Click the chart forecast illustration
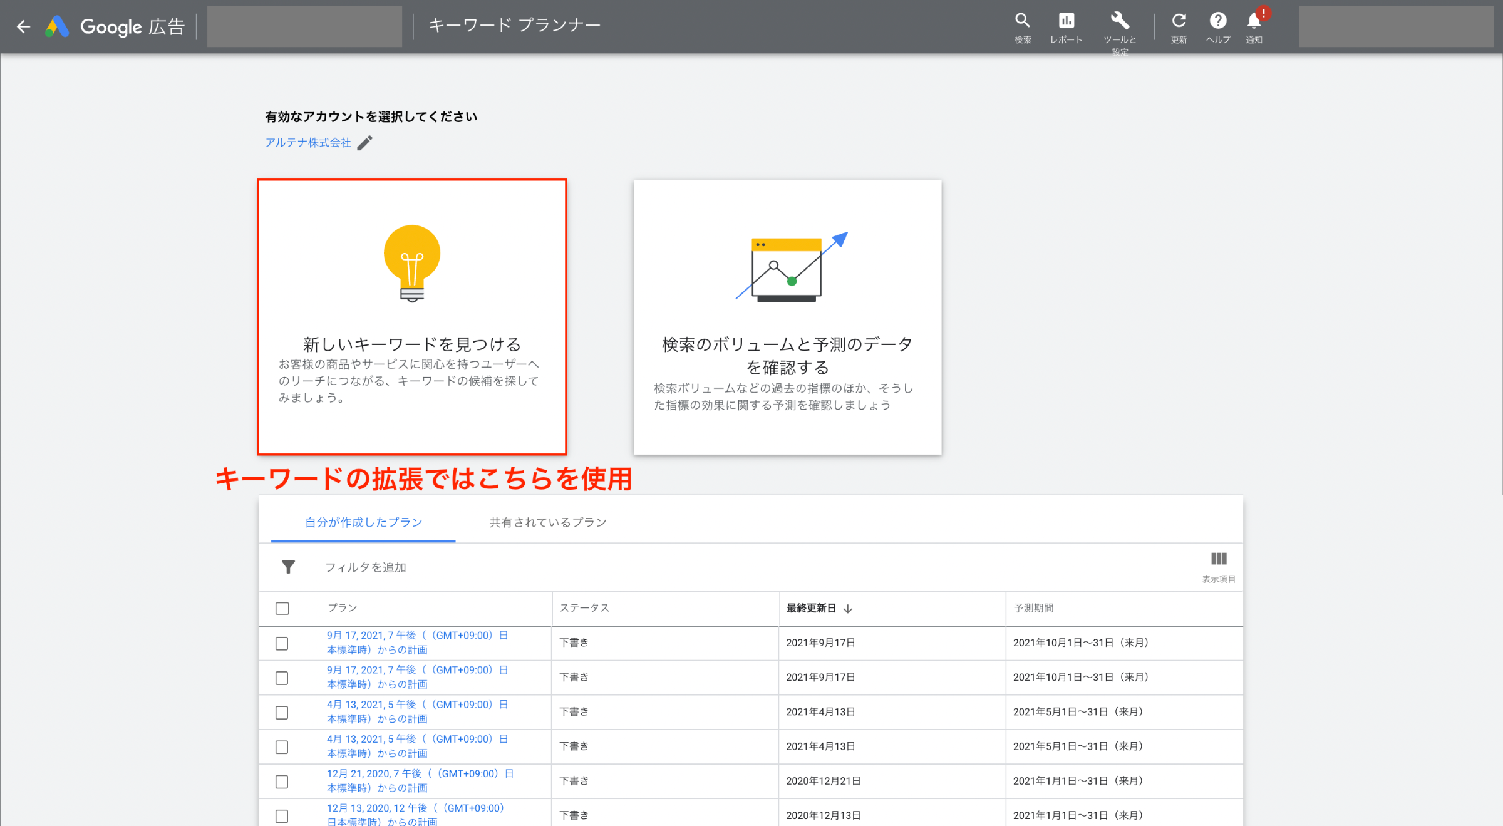Viewport: 1503px width, 826px height. tap(791, 267)
